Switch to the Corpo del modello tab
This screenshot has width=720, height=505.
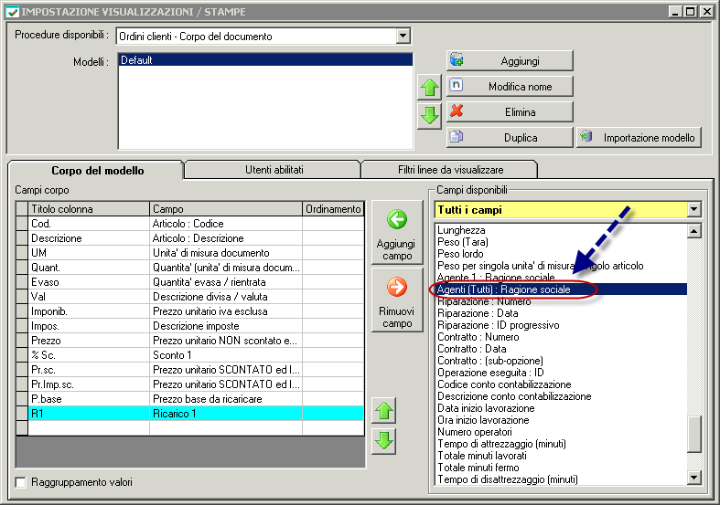(x=97, y=171)
